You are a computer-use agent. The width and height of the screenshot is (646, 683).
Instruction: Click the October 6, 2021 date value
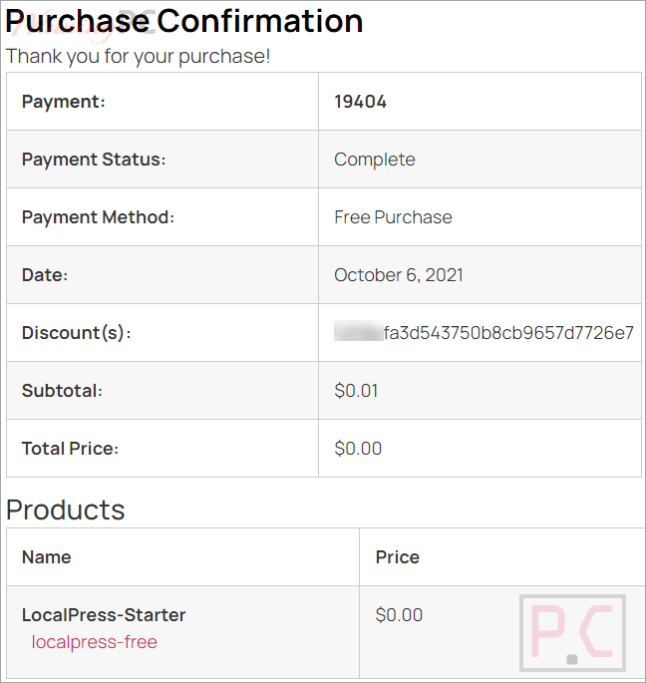tap(399, 275)
